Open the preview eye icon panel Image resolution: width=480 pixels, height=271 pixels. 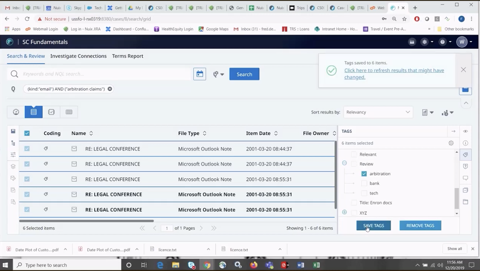tap(466, 131)
